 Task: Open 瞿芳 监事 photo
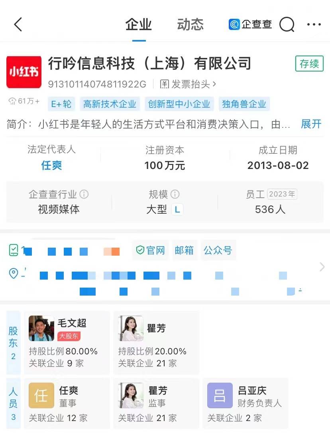pos(131,395)
